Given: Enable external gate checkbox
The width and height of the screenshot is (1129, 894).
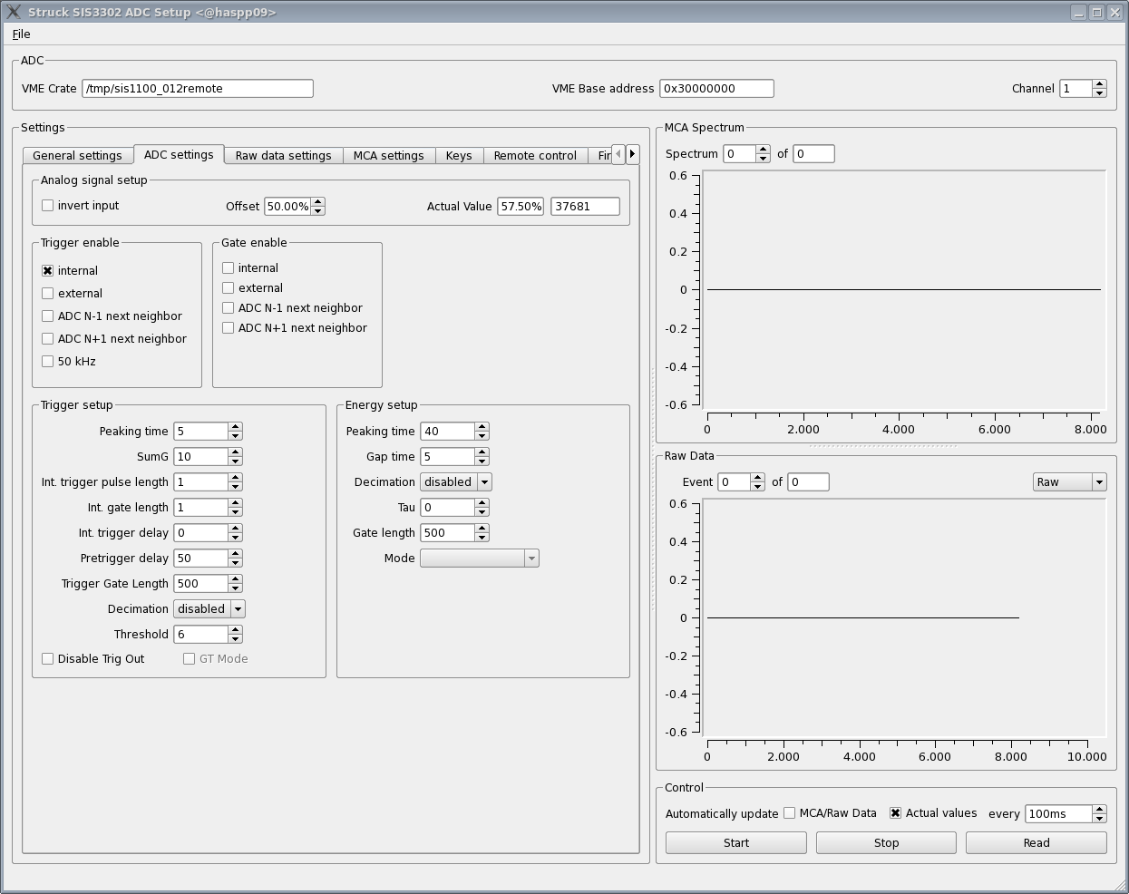Looking at the screenshot, I should point(228,288).
